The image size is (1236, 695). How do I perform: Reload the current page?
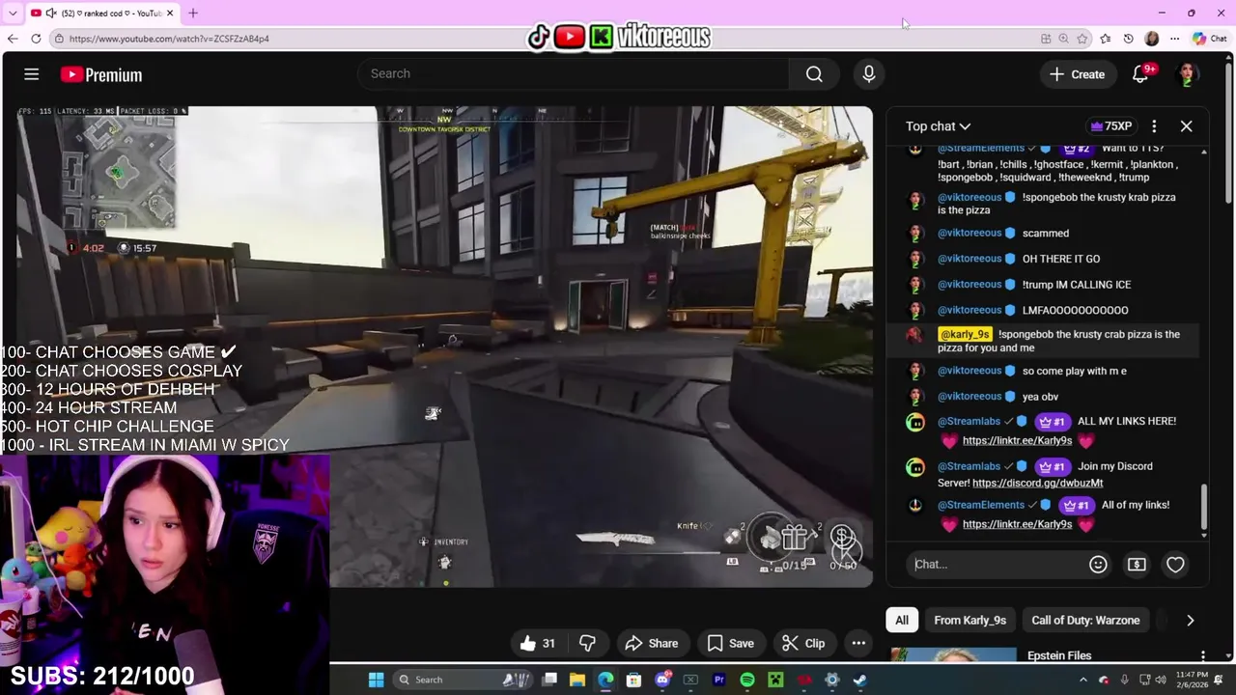point(36,39)
